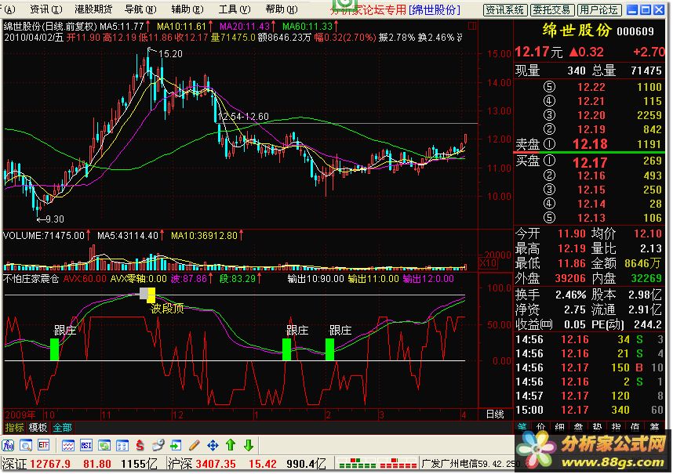Open the 辅助 menu
The height and width of the screenshot is (474, 673).
(187, 9)
